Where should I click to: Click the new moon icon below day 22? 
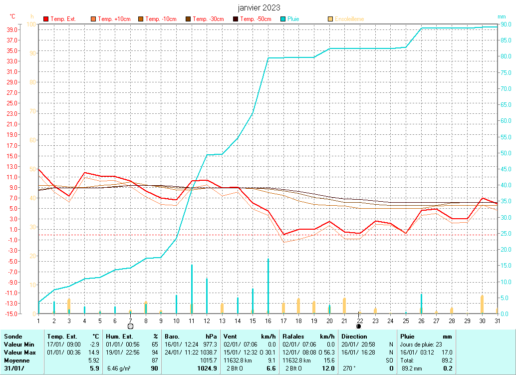(x=358, y=326)
